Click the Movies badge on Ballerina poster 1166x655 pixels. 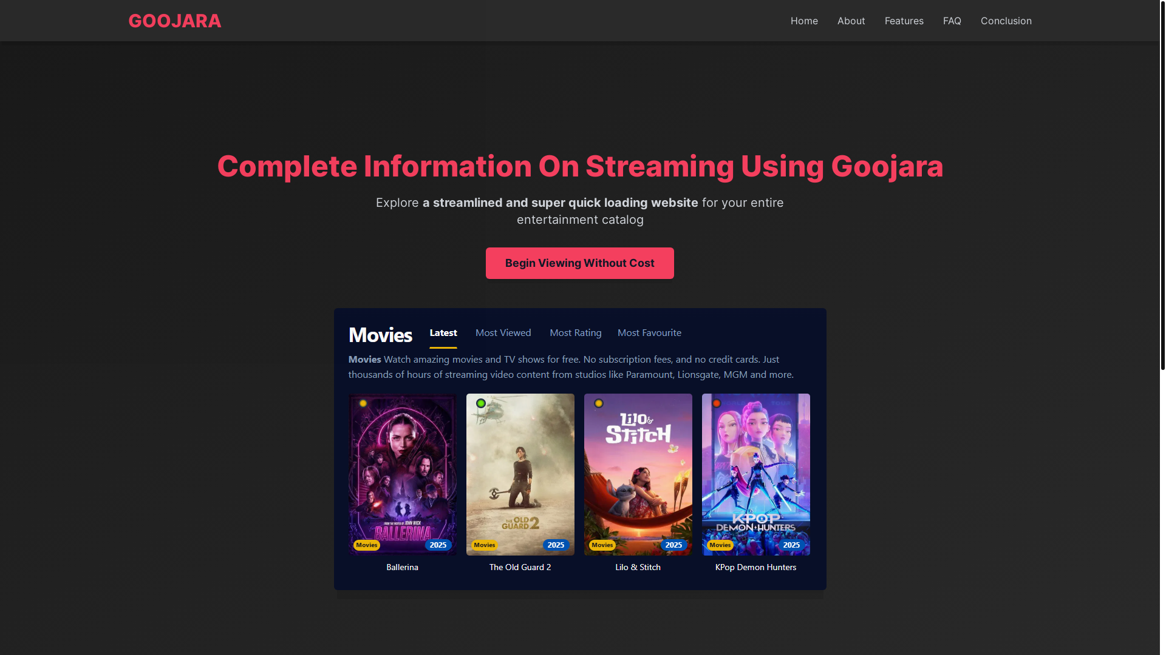click(367, 545)
